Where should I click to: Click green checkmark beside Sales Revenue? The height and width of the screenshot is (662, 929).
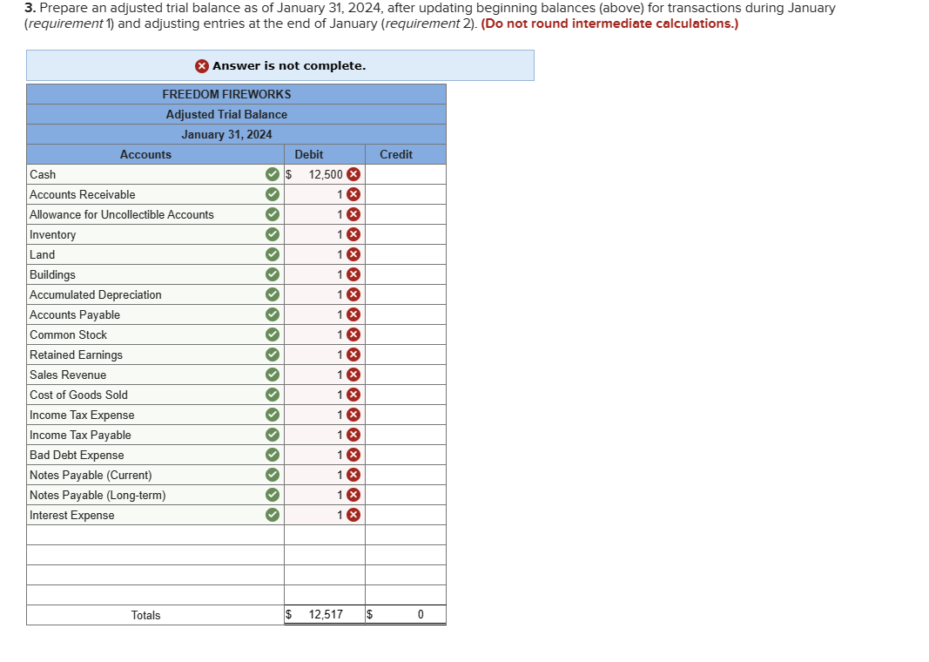[x=273, y=375]
